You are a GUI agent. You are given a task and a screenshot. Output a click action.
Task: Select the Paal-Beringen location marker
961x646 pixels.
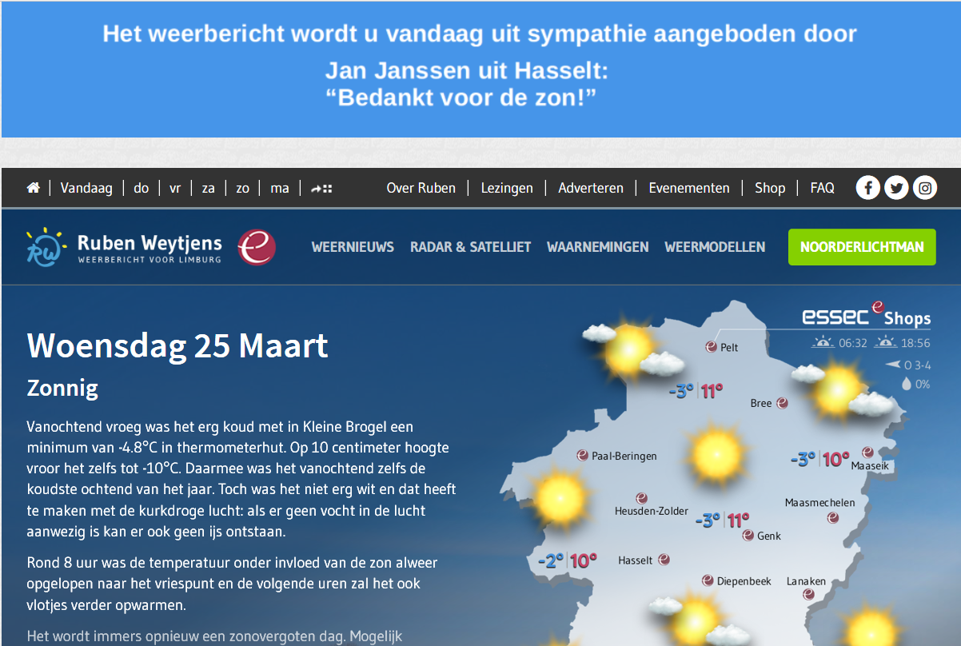[582, 456]
